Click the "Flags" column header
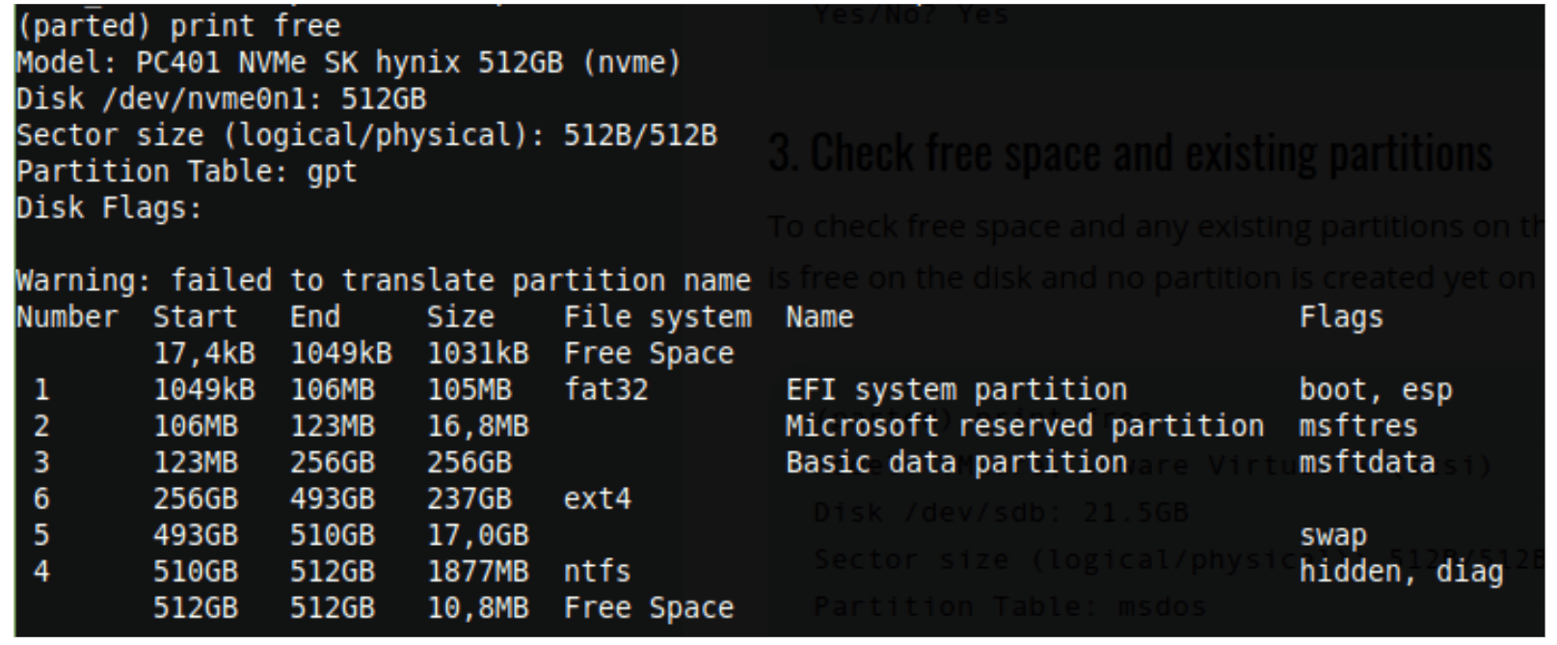This screenshot has width=1557, height=645. pos(1340,317)
